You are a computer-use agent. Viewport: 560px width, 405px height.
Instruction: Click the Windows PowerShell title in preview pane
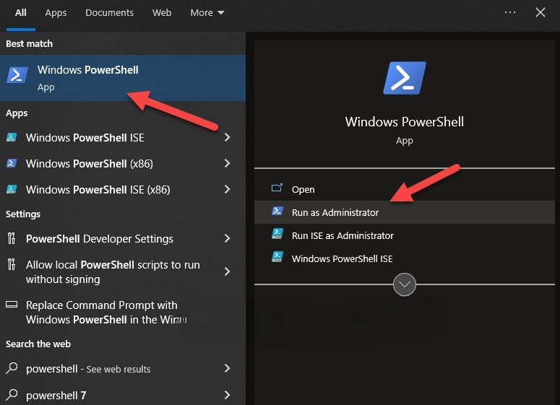pyautogui.click(x=405, y=122)
